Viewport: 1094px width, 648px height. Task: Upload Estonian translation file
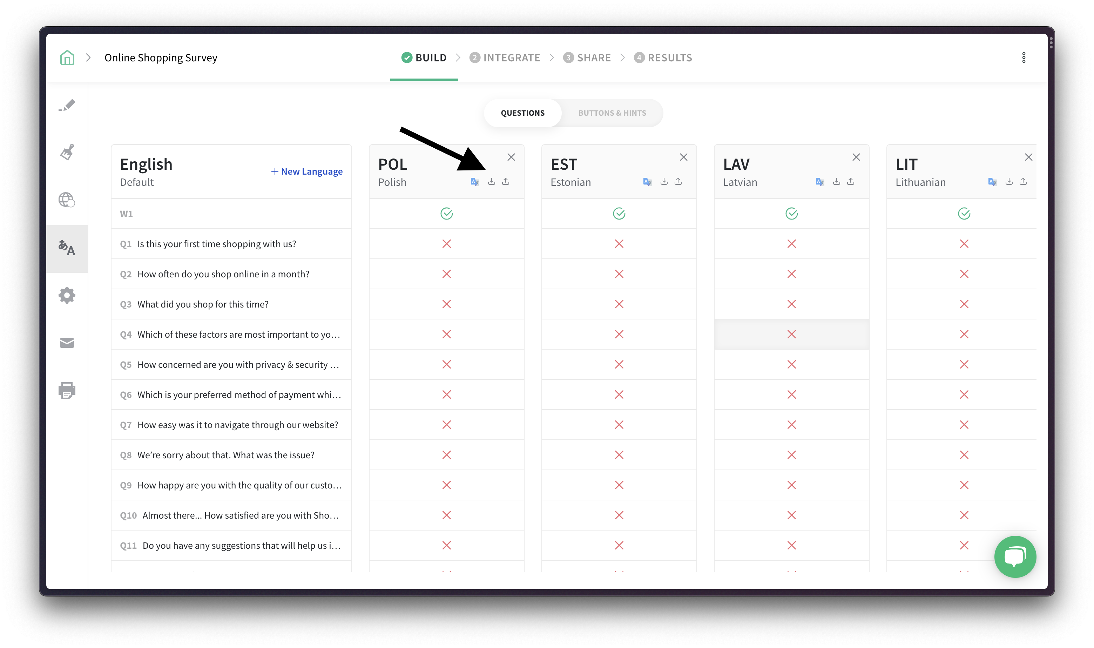pos(678,181)
